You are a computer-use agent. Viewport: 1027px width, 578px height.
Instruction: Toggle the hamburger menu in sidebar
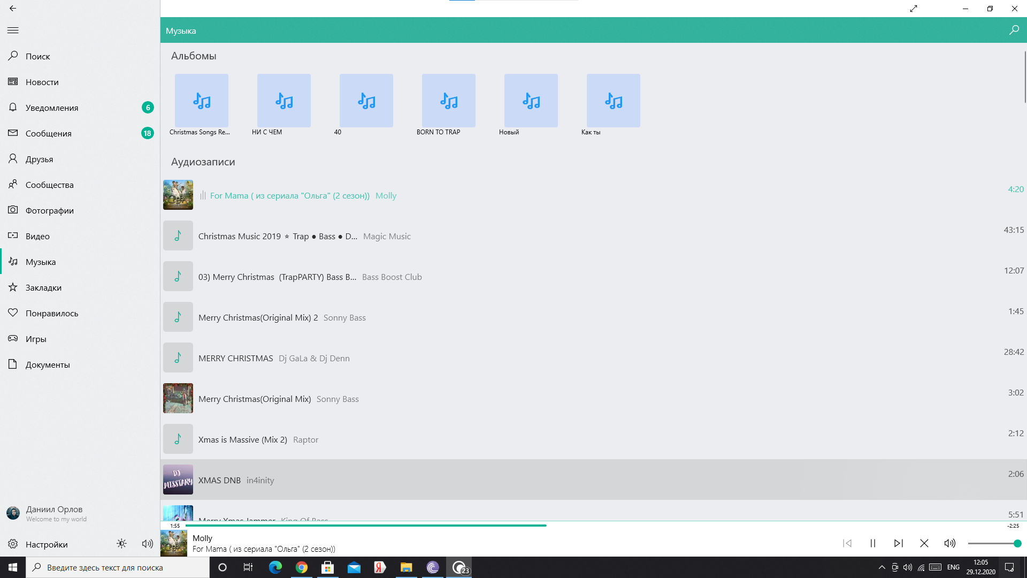click(x=13, y=31)
